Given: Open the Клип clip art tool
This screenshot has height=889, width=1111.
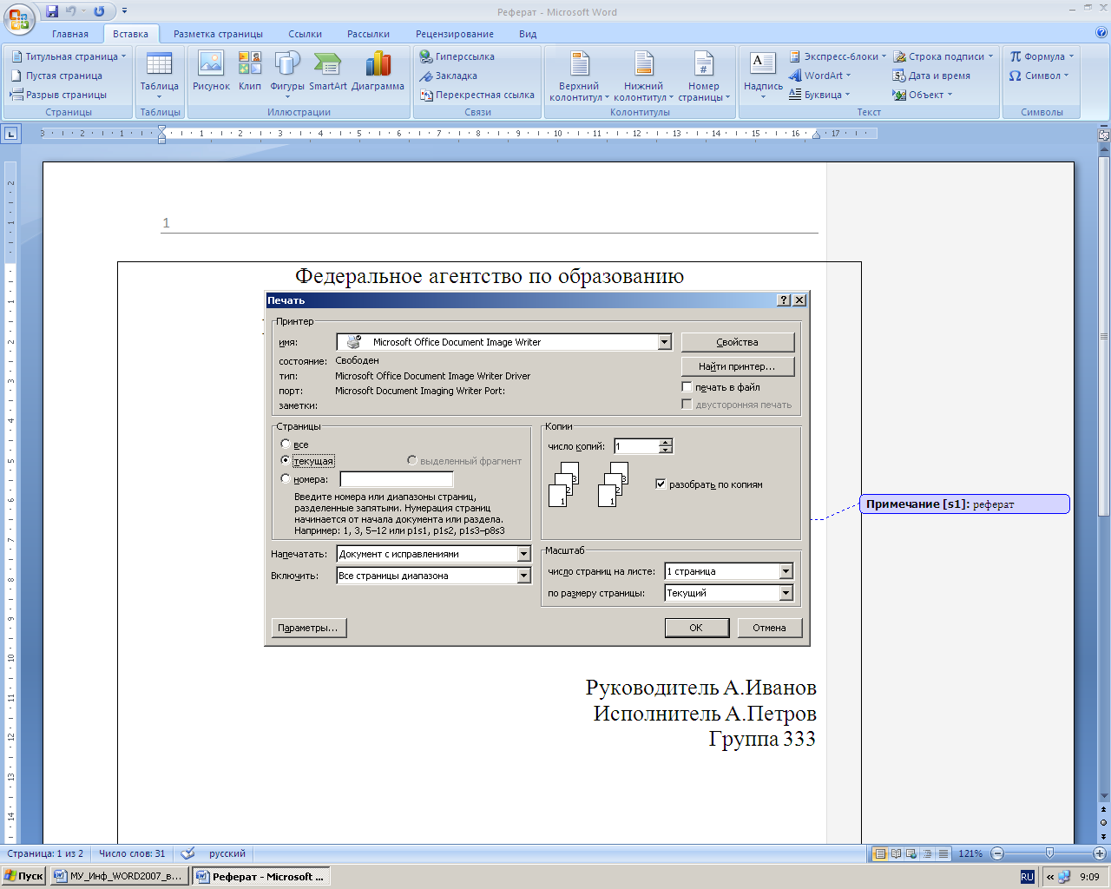Looking at the screenshot, I should (x=250, y=71).
